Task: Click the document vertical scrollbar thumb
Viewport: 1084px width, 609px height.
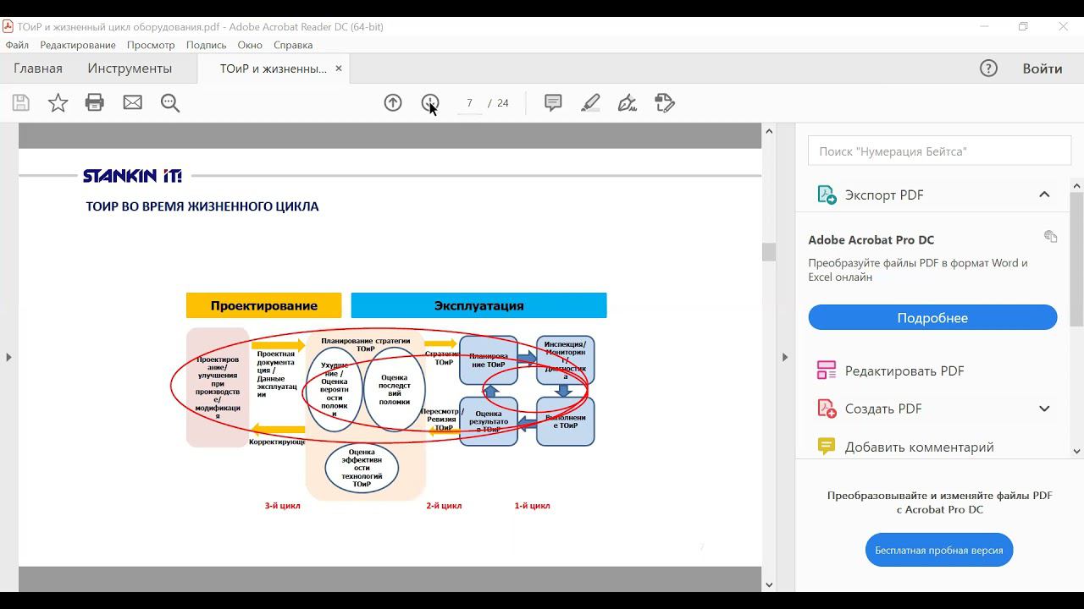Action: (769, 252)
